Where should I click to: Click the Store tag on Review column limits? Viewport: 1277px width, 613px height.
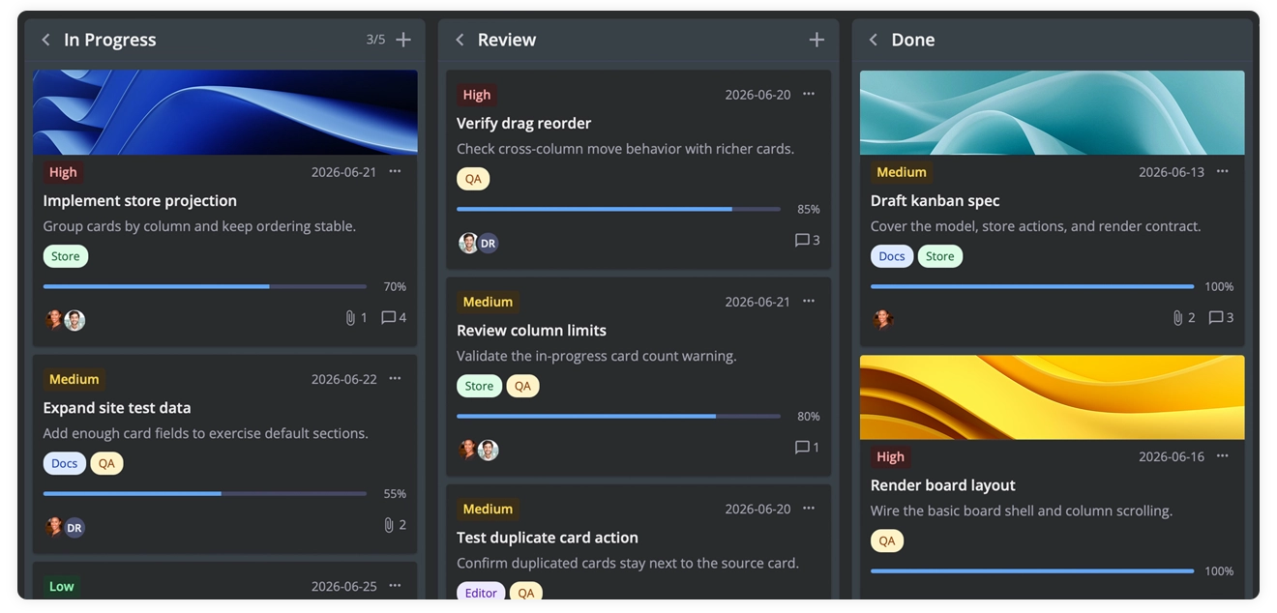pyautogui.click(x=479, y=386)
